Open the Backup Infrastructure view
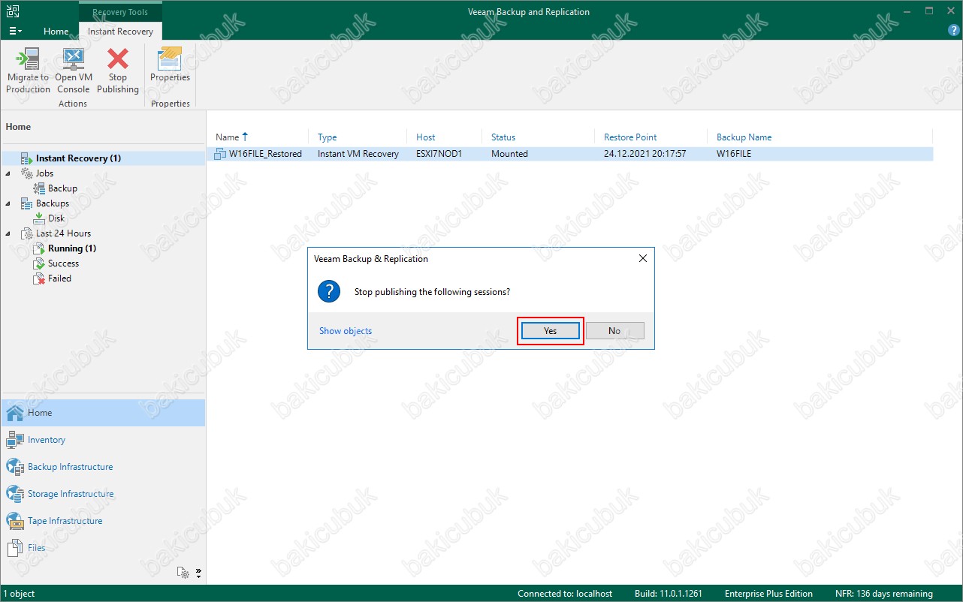 [102, 467]
